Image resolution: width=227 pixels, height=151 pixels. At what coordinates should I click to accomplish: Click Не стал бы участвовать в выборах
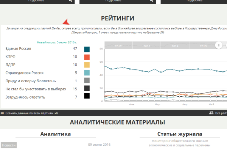coord(36,89)
